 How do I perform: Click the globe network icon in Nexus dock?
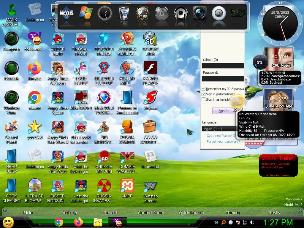(x=143, y=13)
